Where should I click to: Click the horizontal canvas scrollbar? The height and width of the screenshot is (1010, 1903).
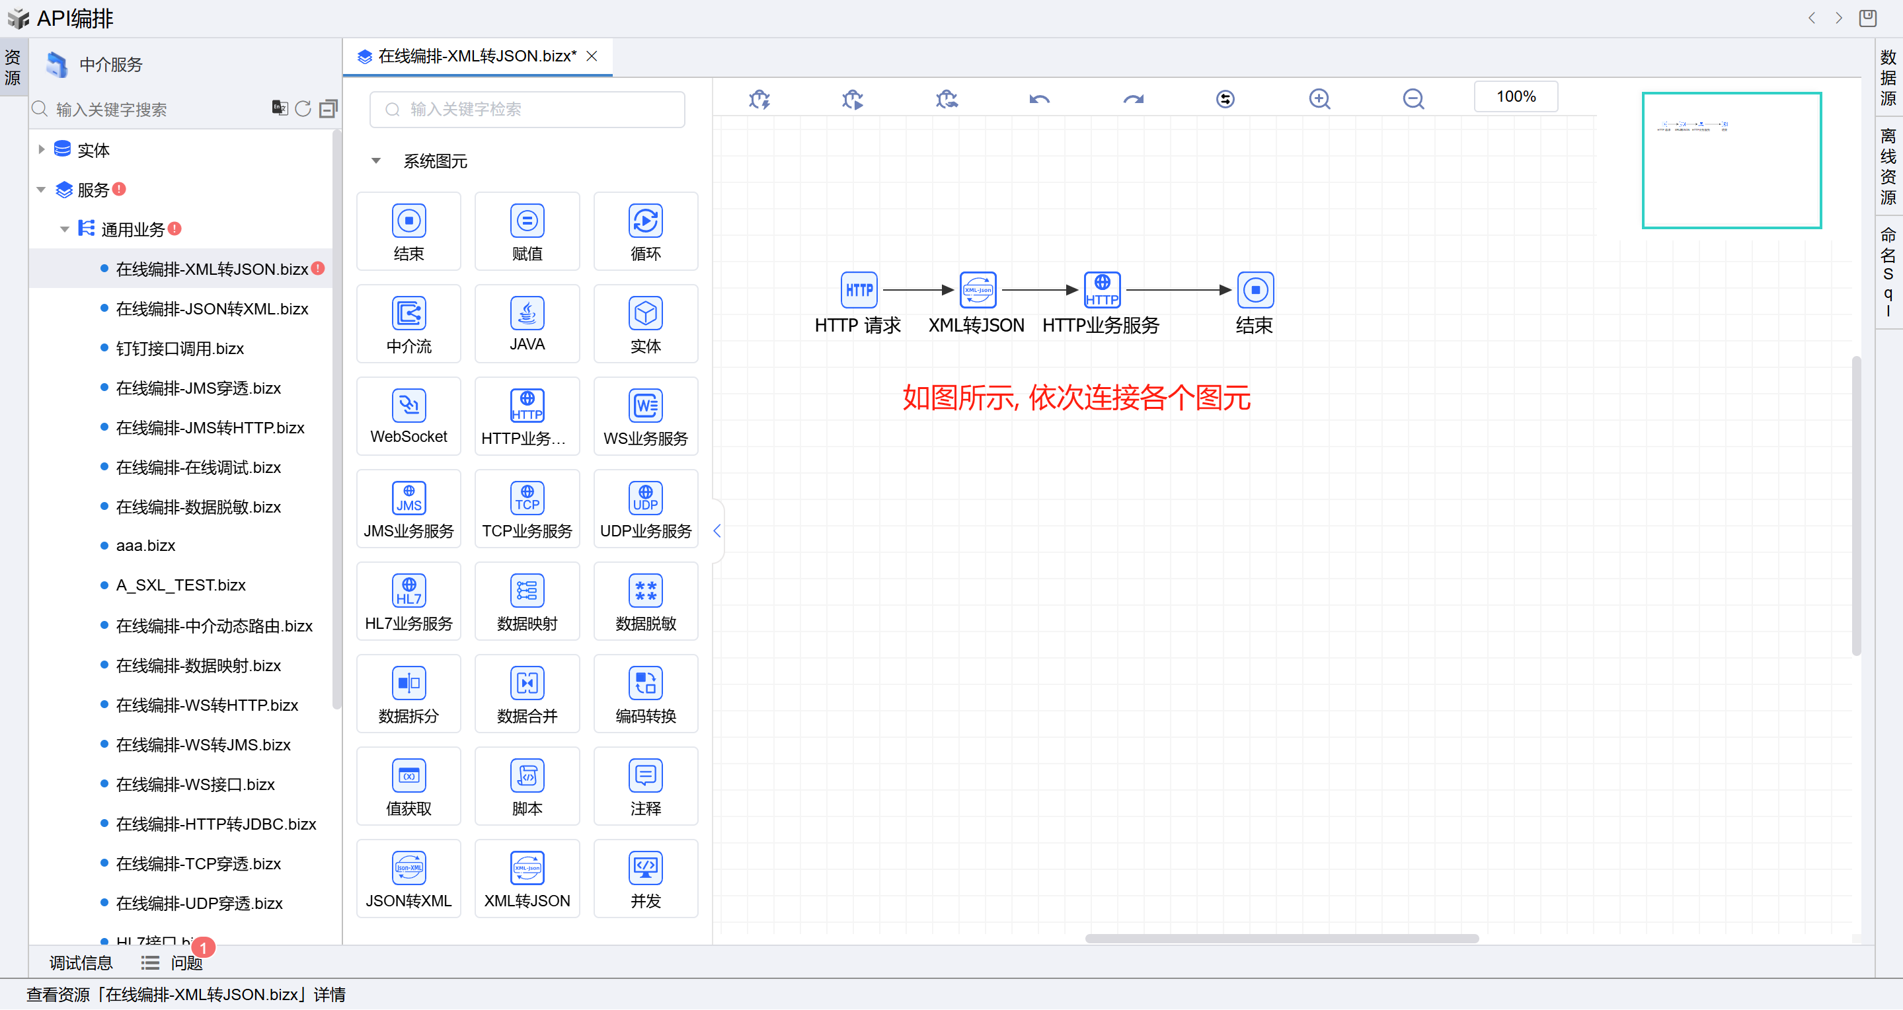(1281, 939)
